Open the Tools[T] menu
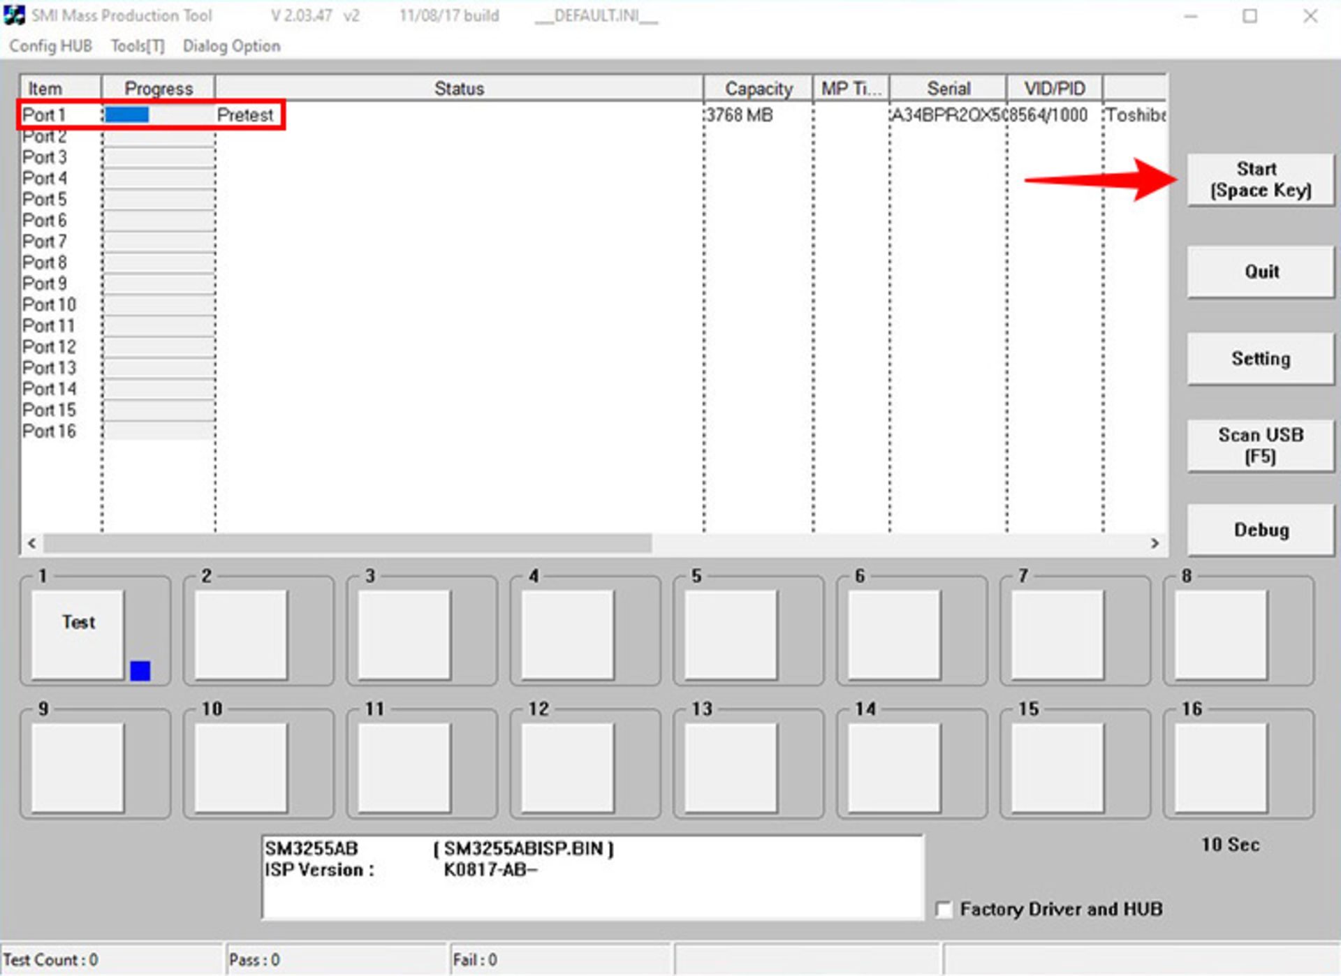Image resolution: width=1341 pixels, height=976 pixels. [x=138, y=46]
